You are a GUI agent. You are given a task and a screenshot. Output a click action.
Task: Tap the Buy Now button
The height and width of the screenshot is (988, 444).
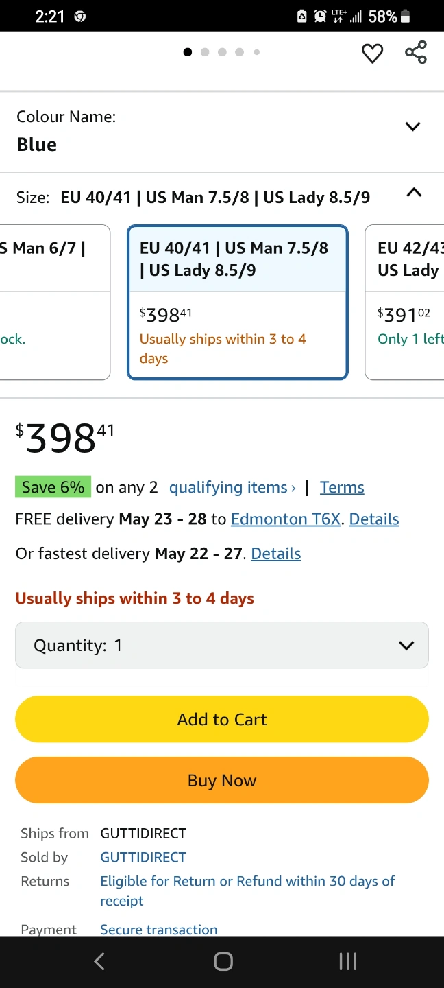pyautogui.click(x=222, y=780)
